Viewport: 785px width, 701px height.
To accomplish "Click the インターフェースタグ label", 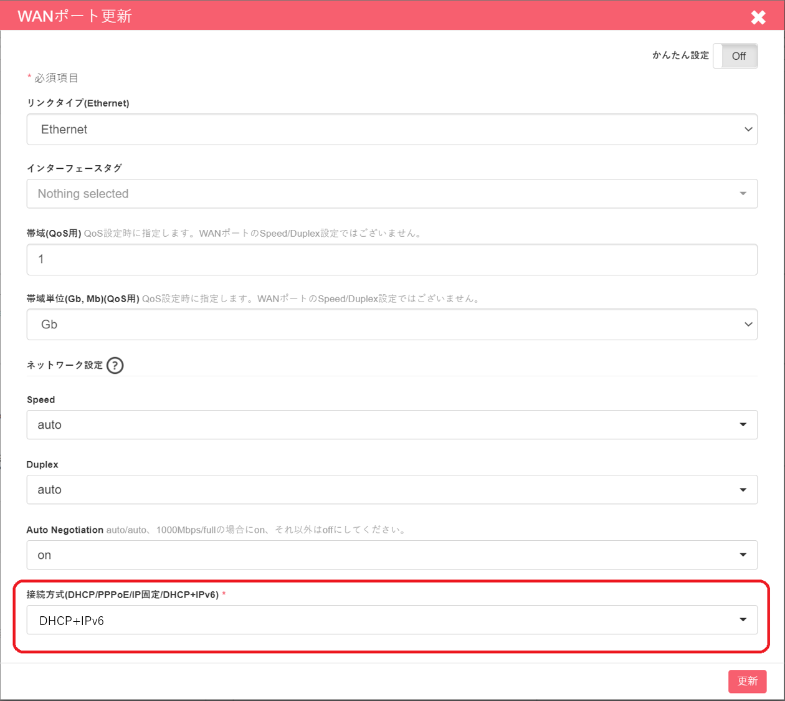I will (x=74, y=168).
